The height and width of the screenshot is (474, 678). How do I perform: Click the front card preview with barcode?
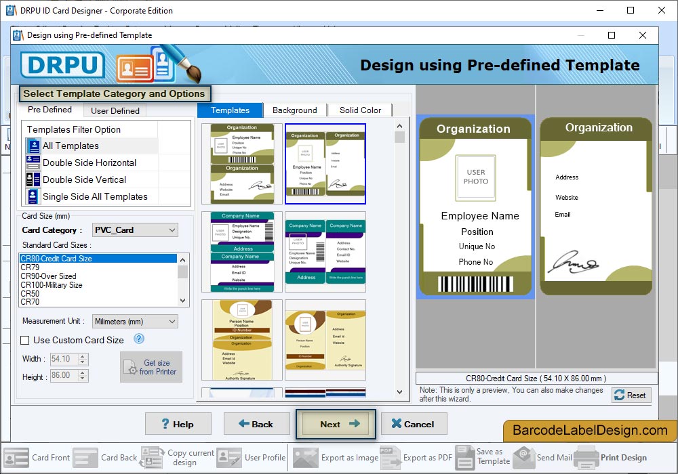[475, 207]
